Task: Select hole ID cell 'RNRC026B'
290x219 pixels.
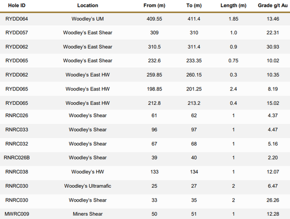Action: tap(16, 158)
